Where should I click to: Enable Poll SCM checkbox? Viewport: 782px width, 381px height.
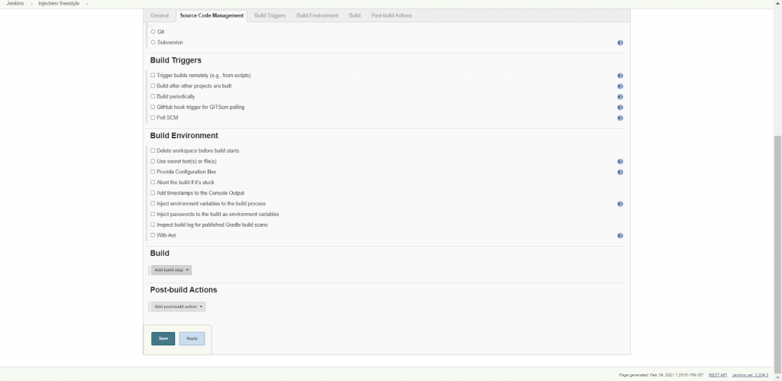(153, 118)
